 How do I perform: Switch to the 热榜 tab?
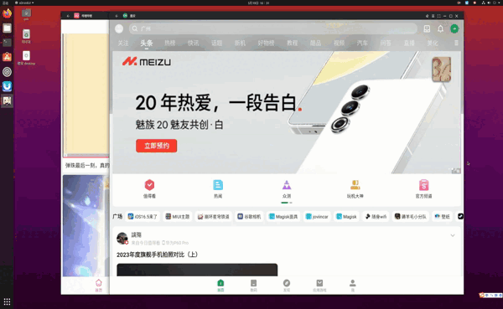[169, 43]
